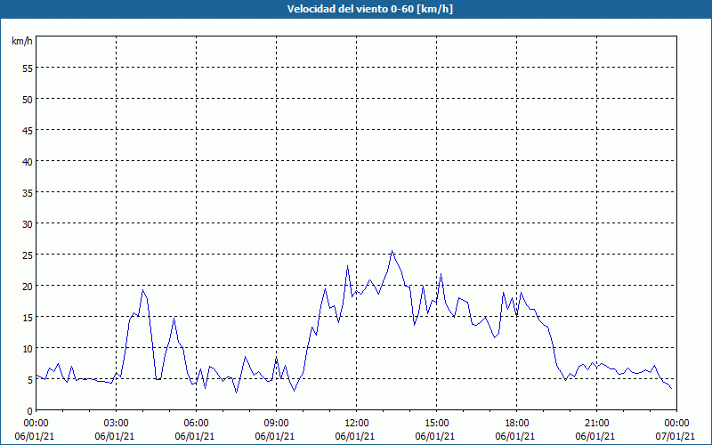Click the '06:00' time label on the x-axis
Image resolution: width=712 pixels, height=445 pixels.
pos(196,424)
